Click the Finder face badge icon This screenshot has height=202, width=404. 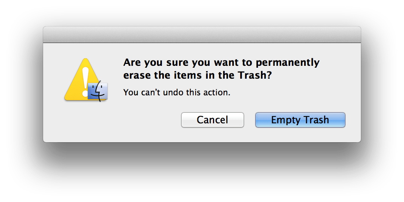pos(98,92)
